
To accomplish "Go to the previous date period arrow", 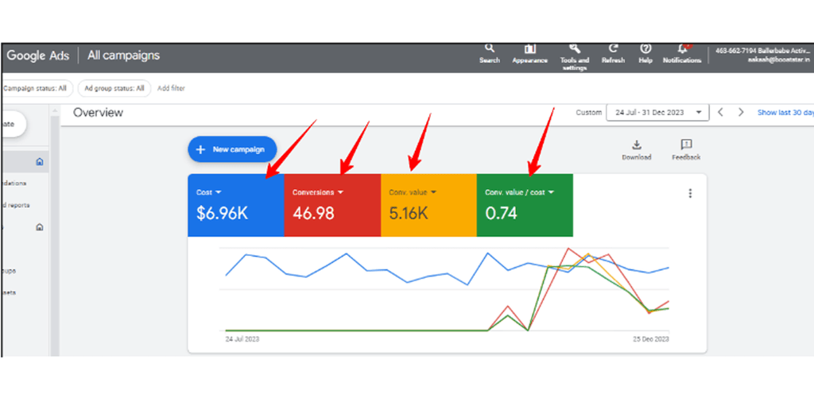I will [x=720, y=113].
